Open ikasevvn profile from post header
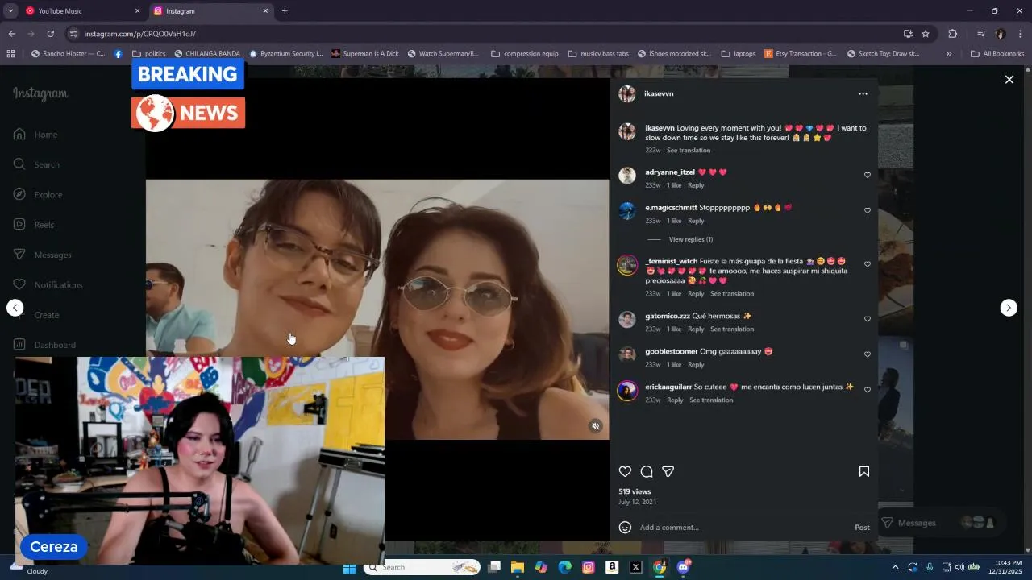The height and width of the screenshot is (580, 1032). (x=659, y=93)
